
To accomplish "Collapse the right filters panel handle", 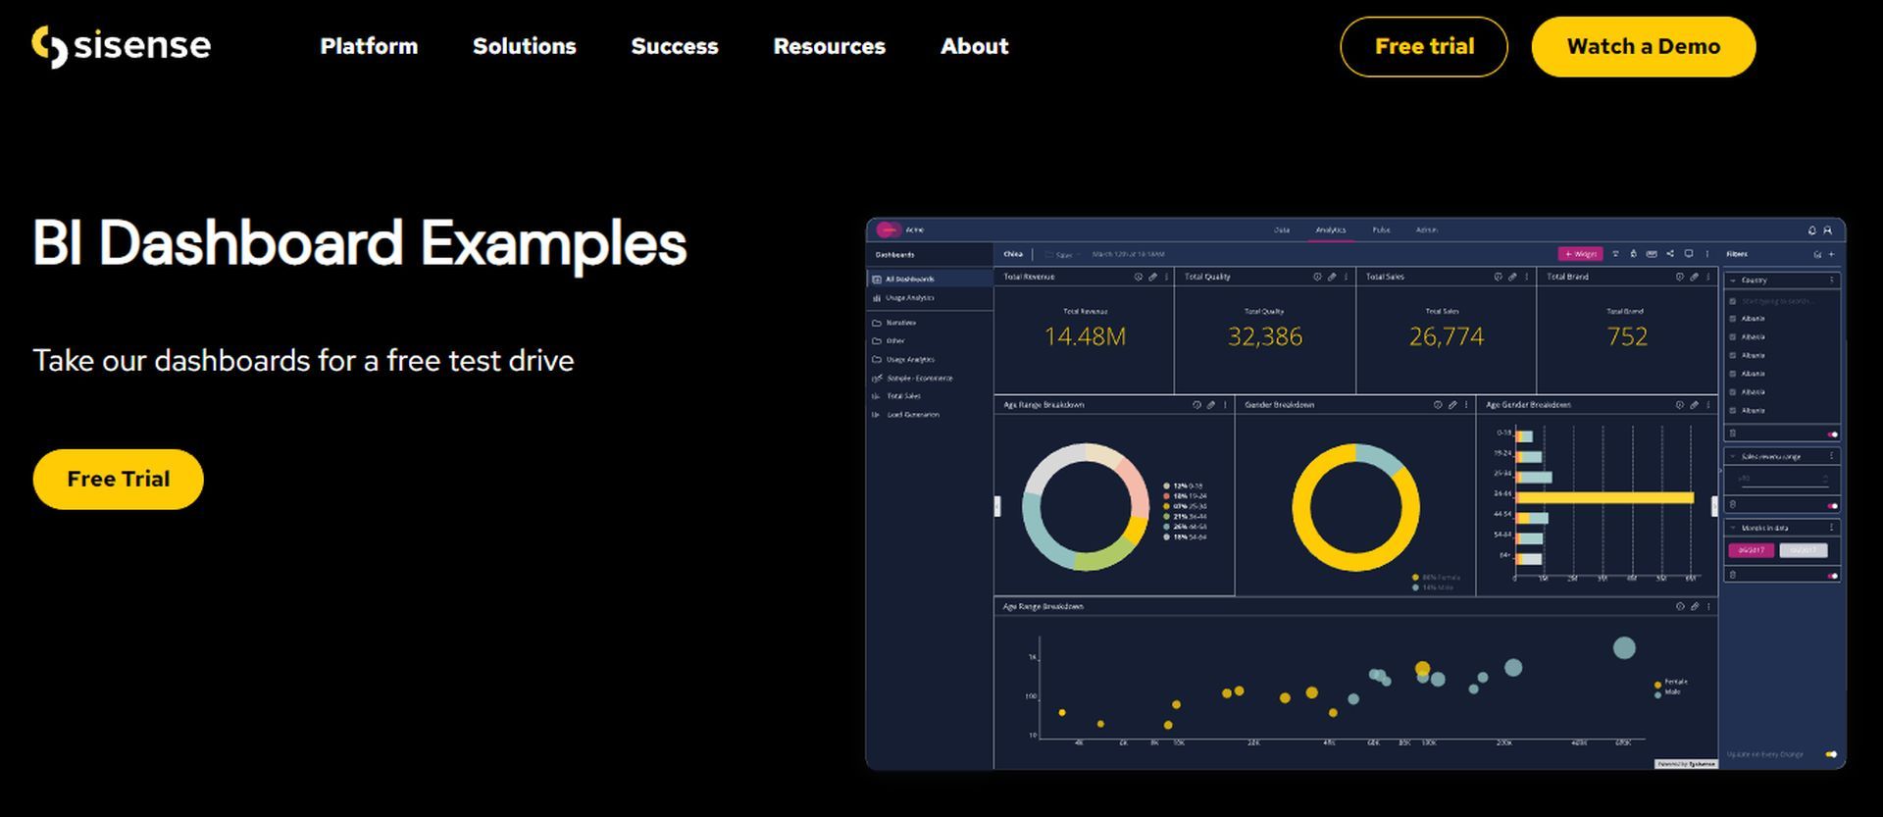I will click(1714, 506).
